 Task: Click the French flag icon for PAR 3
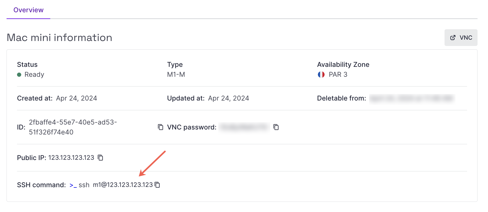(x=321, y=74)
